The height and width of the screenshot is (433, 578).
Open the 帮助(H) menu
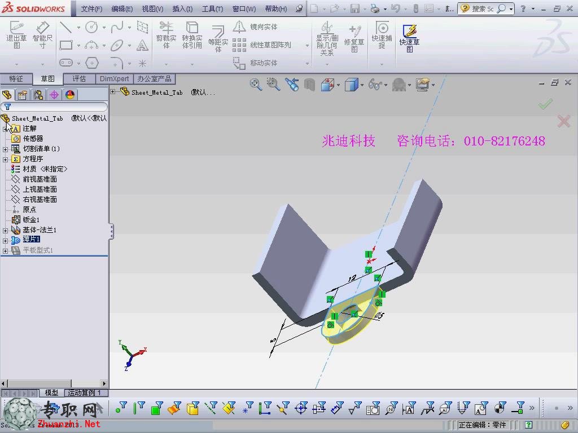275,9
